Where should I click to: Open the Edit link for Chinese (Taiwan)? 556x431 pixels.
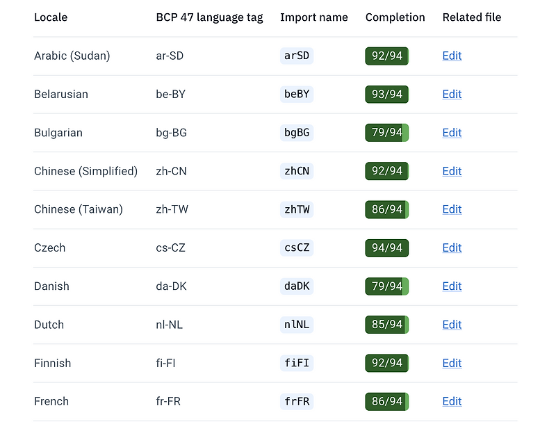click(x=452, y=209)
